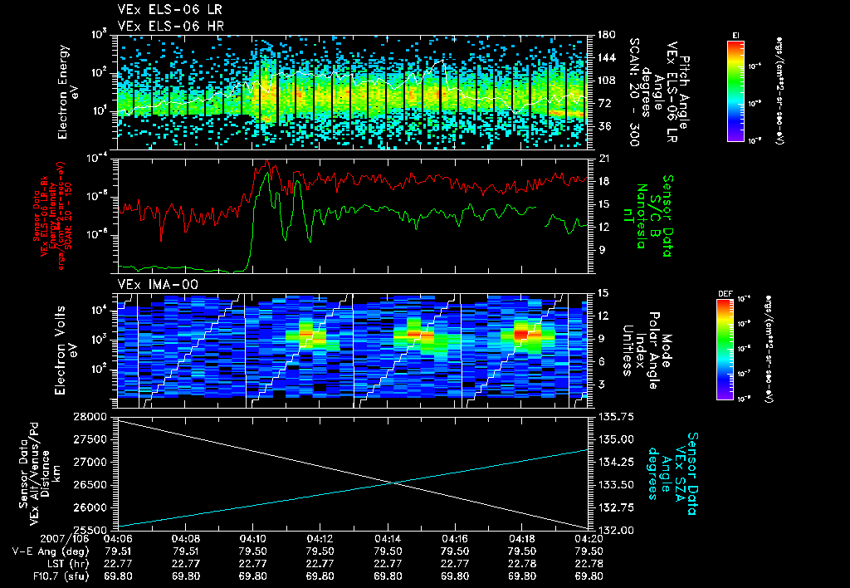The width and height of the screenshot is (850, 588).
Task: Click the 72 pitch angle tick value
Action: [x=603, y=103]
